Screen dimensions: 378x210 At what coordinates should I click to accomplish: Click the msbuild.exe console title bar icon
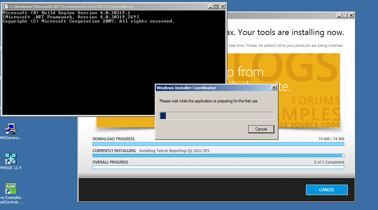click(5, 7)
